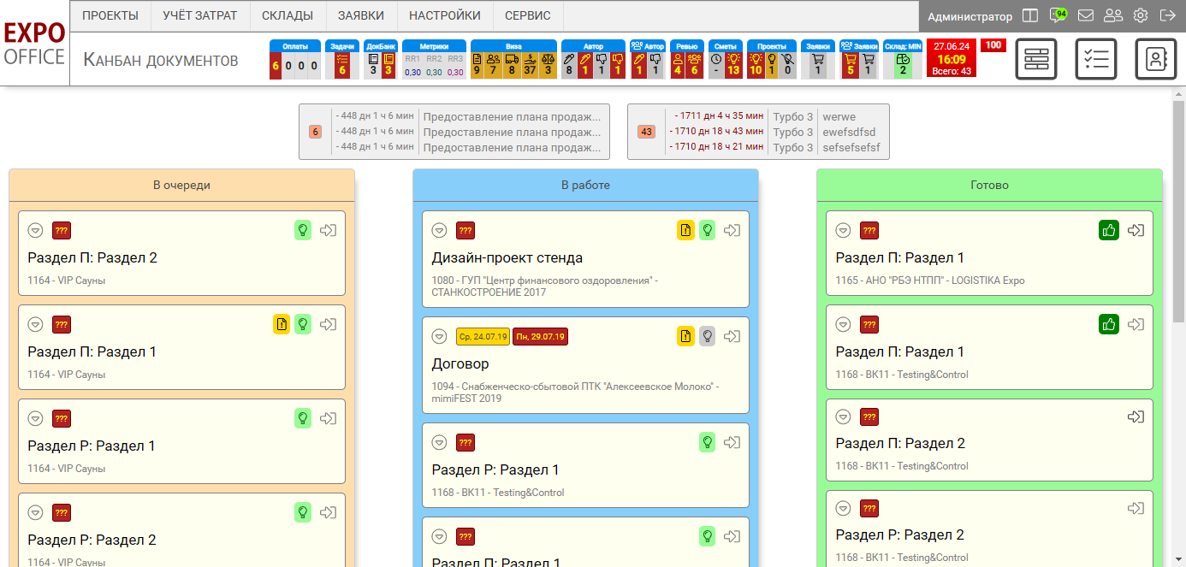This screenshot has width=1186, height=567.
Task: Click the envelope mail icon
Action: pyautogui.click(x=1086, y=15)
